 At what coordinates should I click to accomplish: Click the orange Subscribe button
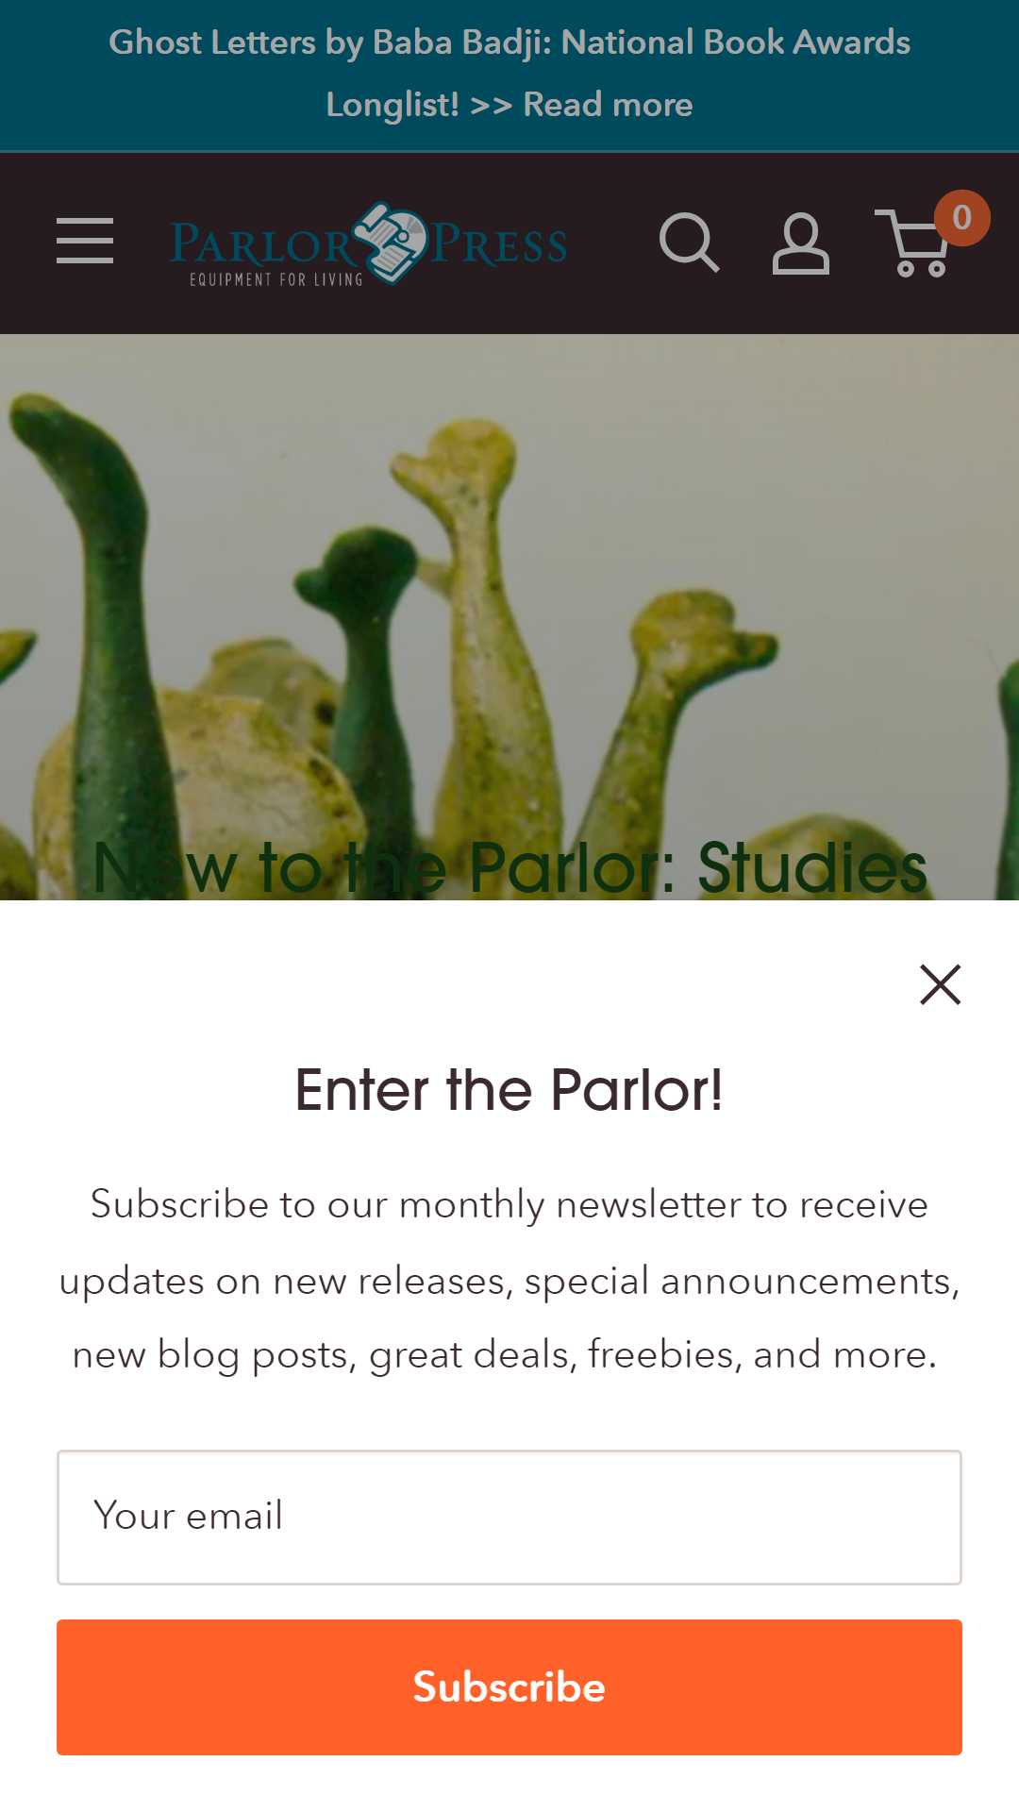tap(509, 1687)
